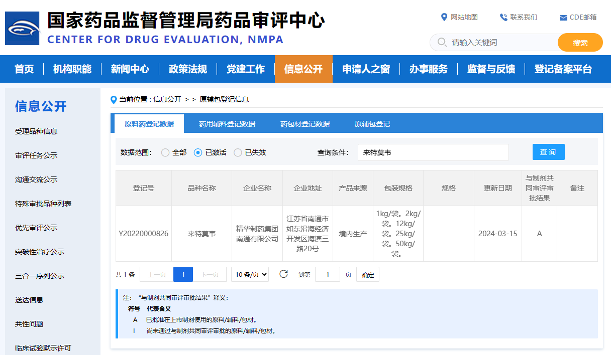Select the 已失效 radio button

pyautogui.click(x=237, y=152)
